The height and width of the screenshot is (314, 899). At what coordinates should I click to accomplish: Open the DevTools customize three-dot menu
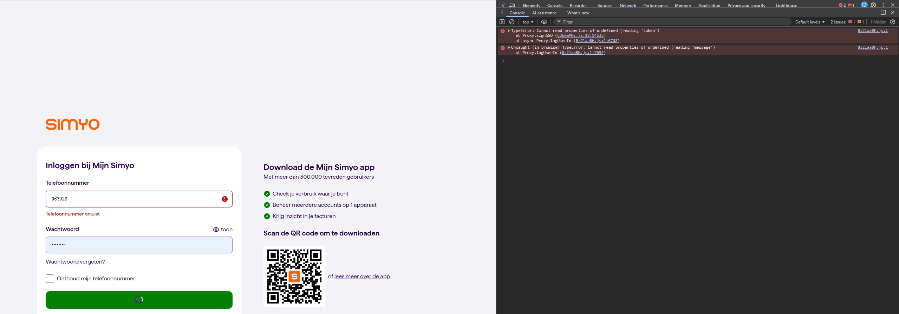click(x=883, y=5)
